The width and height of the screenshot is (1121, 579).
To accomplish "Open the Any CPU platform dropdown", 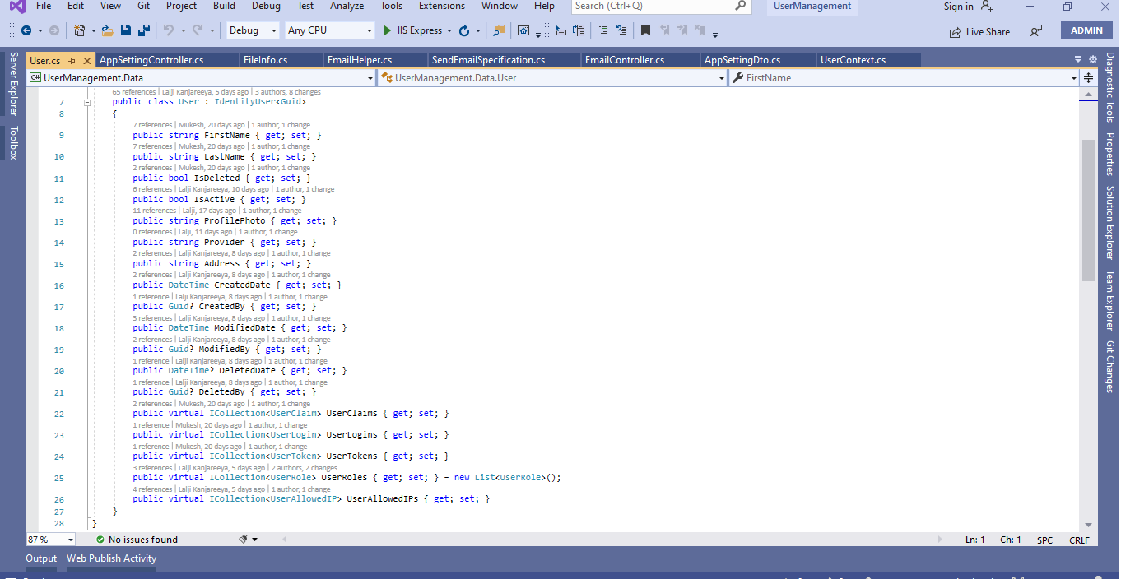I will pyautogui.click(x=330, y=30).
